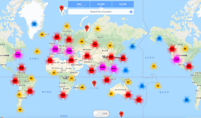The width and height of the screenshot is (201, 118).
Task: Select the 55 cluster in northern Brazil
Action: pyautogui.click(x=31, y=78)
